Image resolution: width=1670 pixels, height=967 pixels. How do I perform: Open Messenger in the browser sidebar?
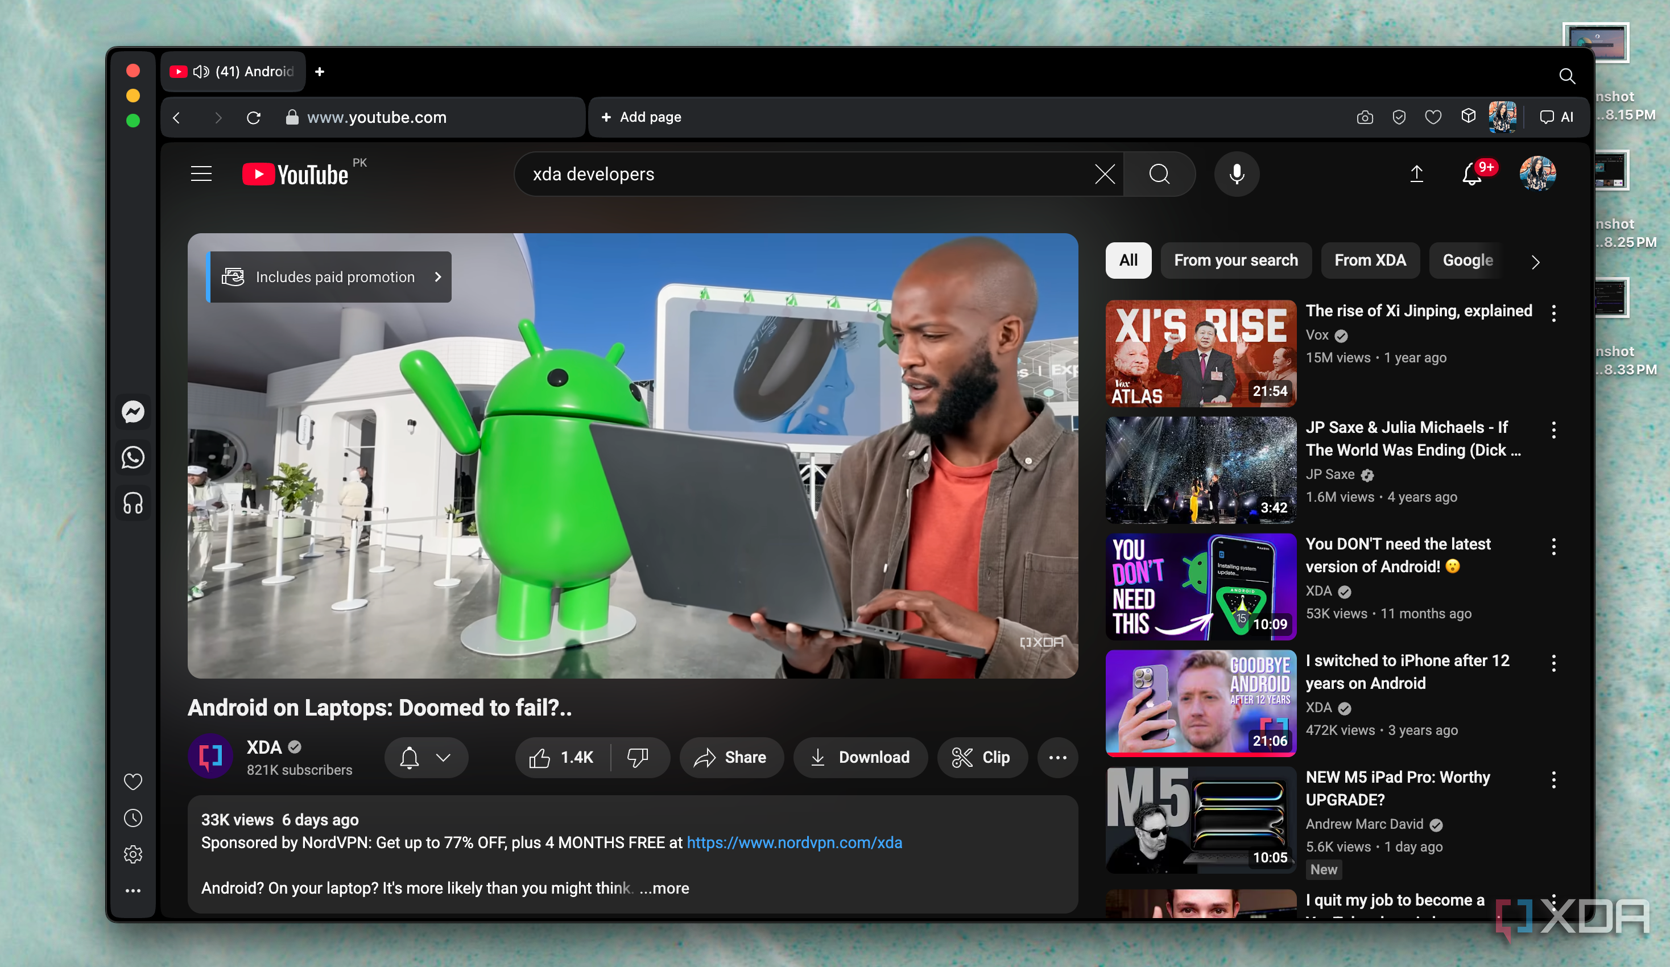[x=133, y=412]
